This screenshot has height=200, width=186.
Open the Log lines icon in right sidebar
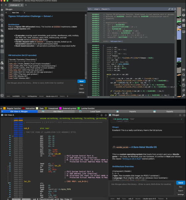pyautogui.click(x=184, y=80)
